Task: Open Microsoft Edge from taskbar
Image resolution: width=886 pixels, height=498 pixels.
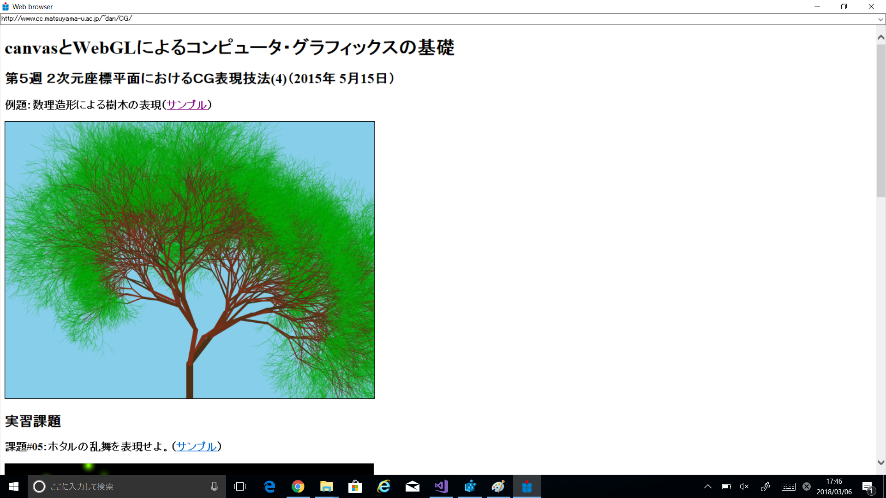Action: tap(269, 486)
